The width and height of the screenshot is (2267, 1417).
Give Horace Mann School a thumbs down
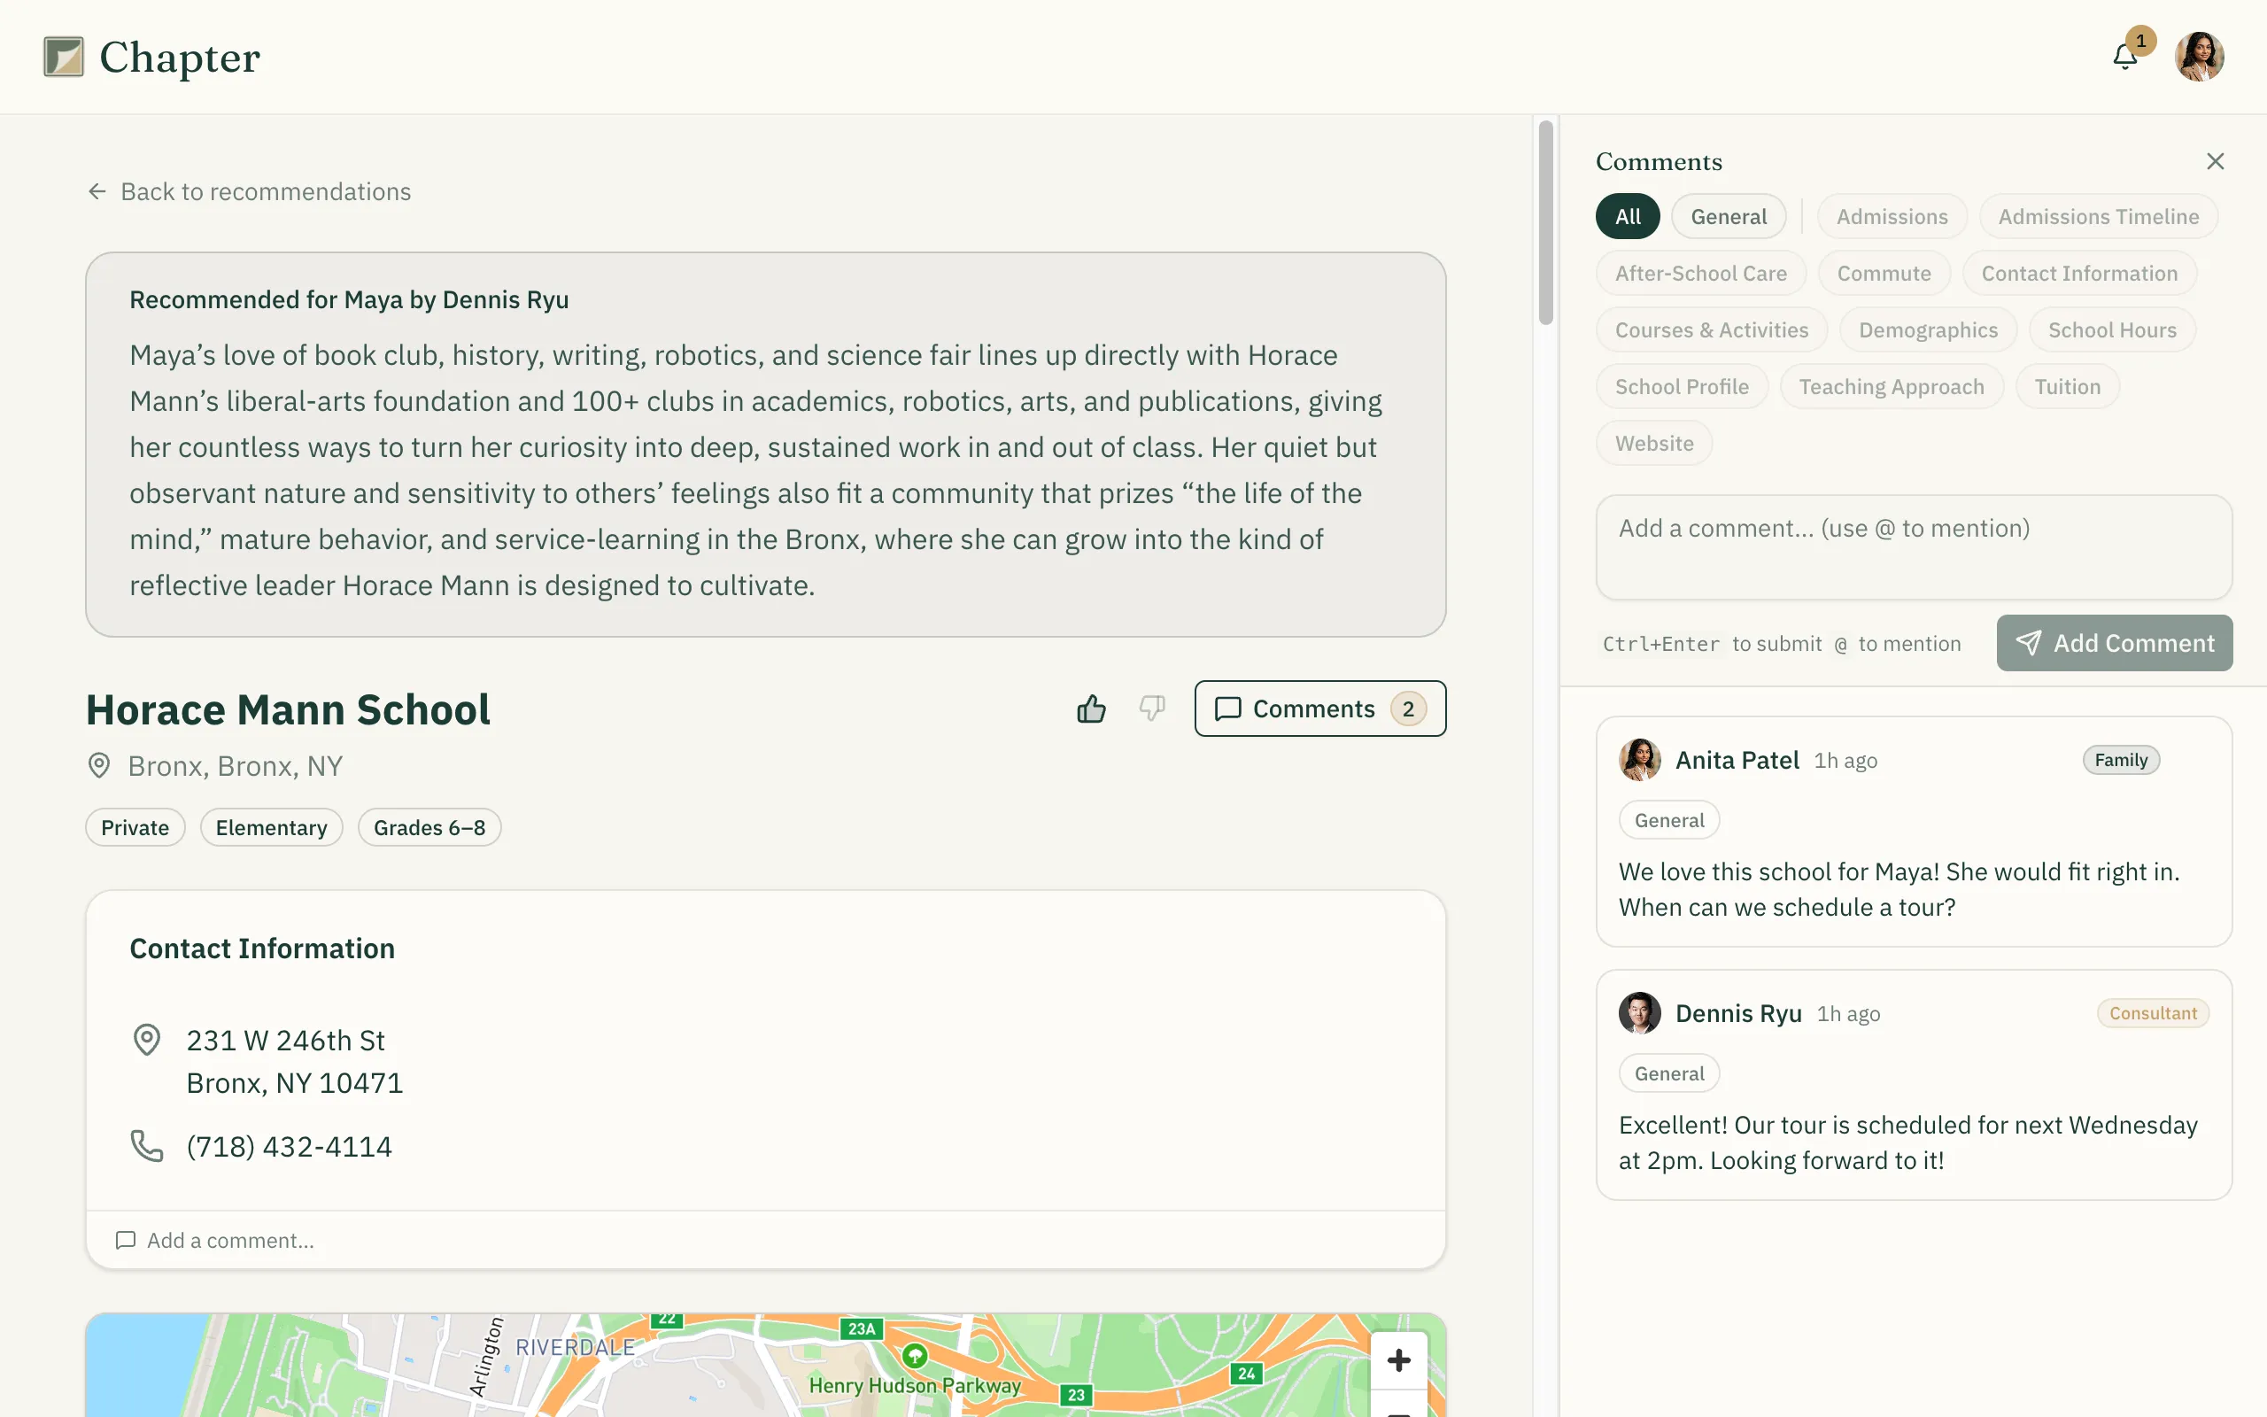pyautogui.click(x=1152, y=708)
